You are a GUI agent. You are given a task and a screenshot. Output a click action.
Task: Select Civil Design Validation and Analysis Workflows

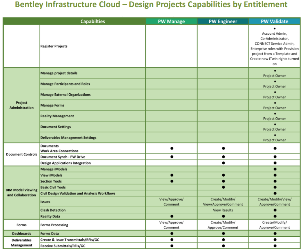pyautogui.click(x=78, y=193)
